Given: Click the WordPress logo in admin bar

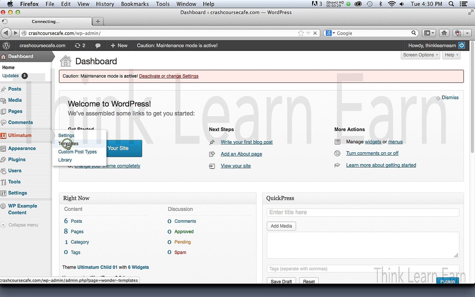Looking at the screenshot, I should click(6, 45).
